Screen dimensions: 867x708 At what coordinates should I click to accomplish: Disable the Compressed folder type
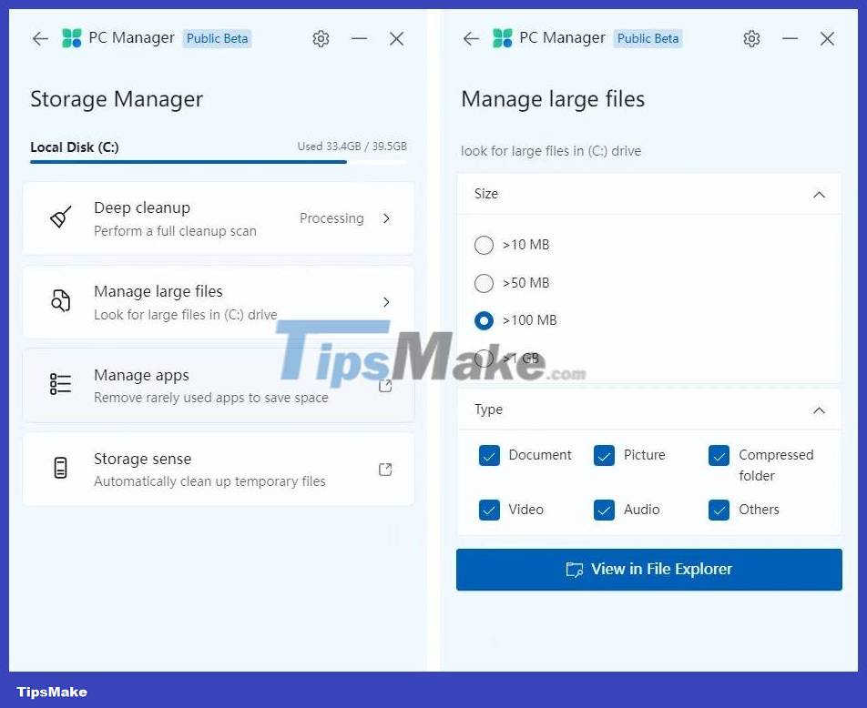pos(719,455)
